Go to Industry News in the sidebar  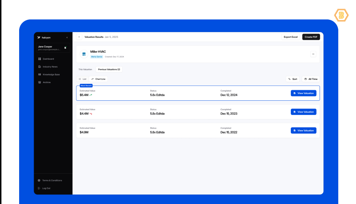(x=50, y=66)
